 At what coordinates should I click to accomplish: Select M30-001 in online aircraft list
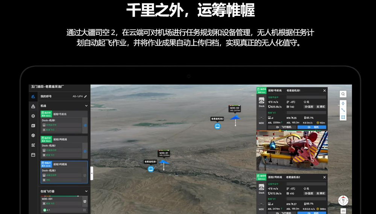[47, 199]
